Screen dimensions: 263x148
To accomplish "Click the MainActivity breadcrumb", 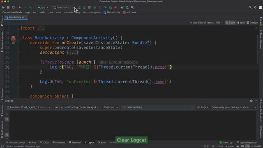I will coord(112,12).
